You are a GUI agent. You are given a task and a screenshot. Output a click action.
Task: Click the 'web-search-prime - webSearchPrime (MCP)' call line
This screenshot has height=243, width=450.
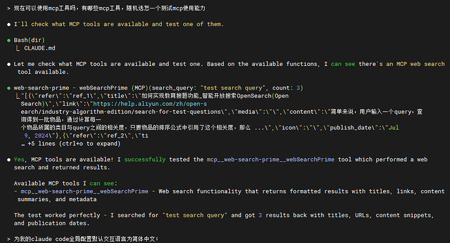coord(158,88)
